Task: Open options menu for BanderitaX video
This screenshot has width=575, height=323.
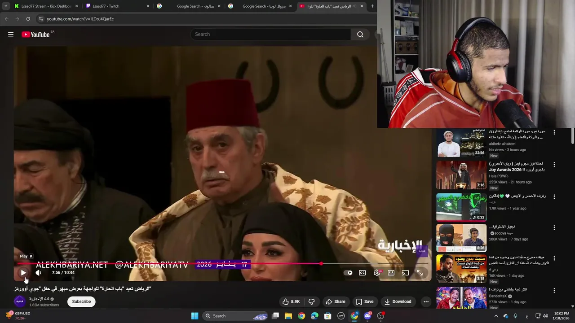Action: pos(554,290)
